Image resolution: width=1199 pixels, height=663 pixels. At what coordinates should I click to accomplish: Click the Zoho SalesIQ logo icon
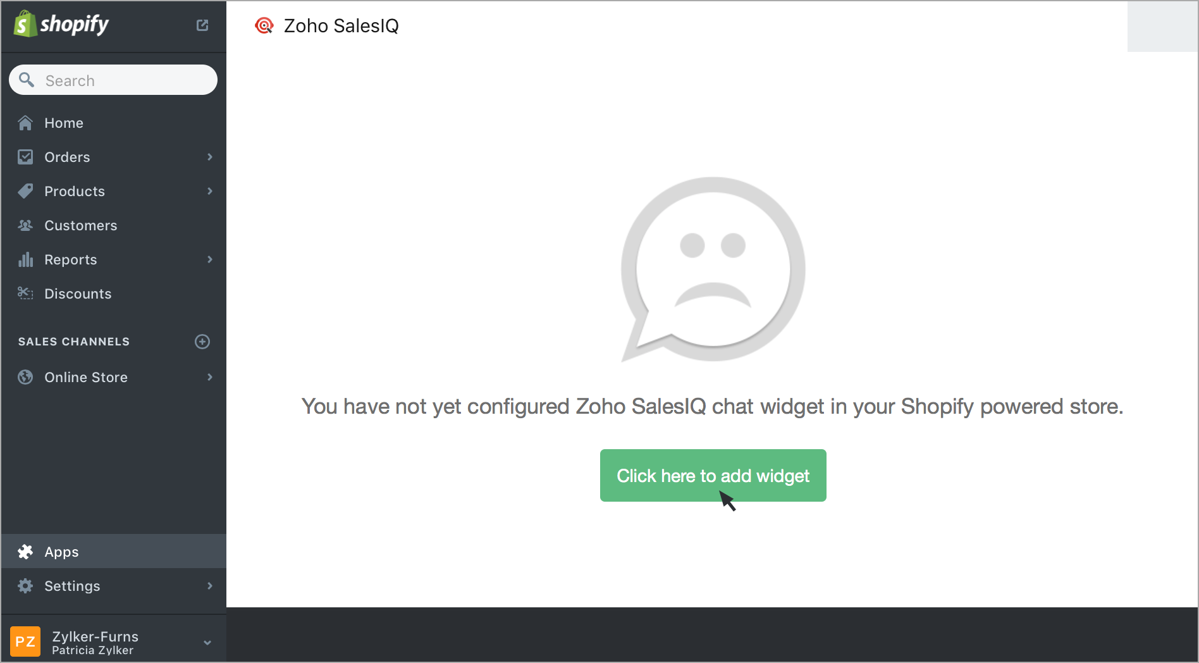pyautogui.click(x=264, y=26)
